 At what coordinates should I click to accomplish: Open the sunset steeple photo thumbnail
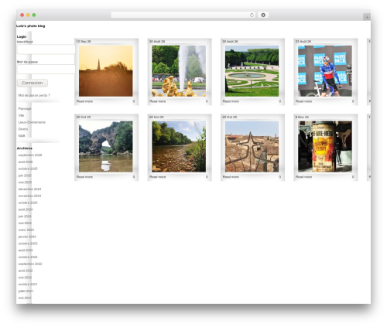(x=106, y=71)
